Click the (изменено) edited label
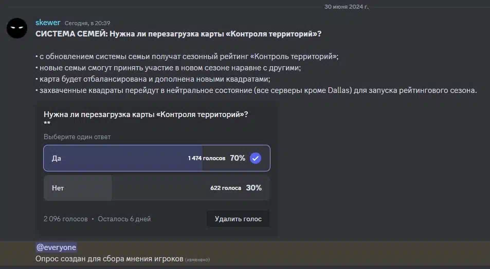 tap(197, 260)
